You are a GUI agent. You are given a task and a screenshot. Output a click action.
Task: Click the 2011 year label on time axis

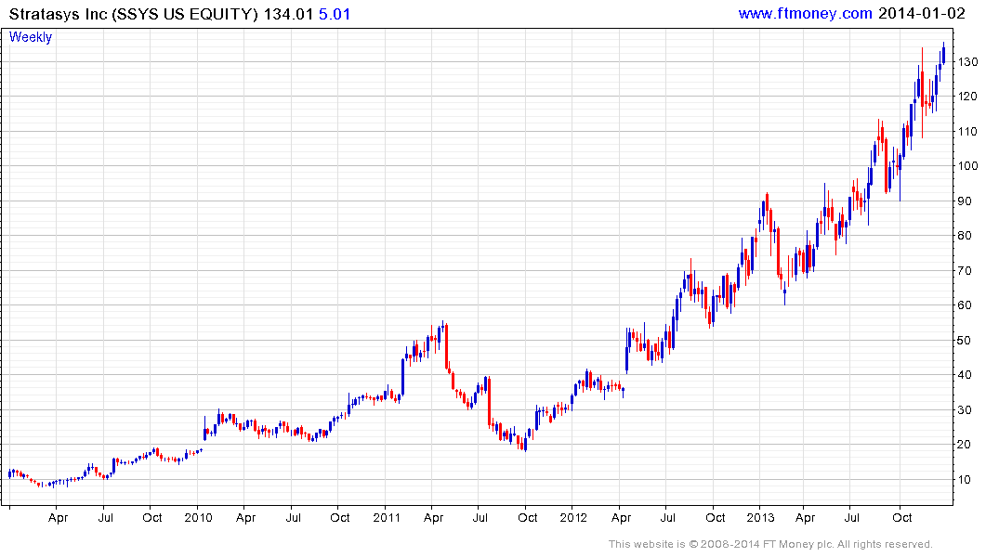[386, 517]
